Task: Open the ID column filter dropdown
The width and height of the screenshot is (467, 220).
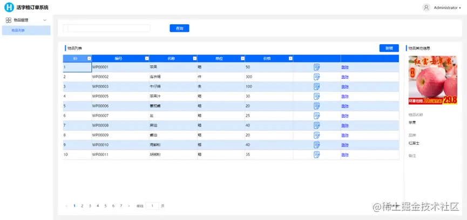Action: point(89,59)
